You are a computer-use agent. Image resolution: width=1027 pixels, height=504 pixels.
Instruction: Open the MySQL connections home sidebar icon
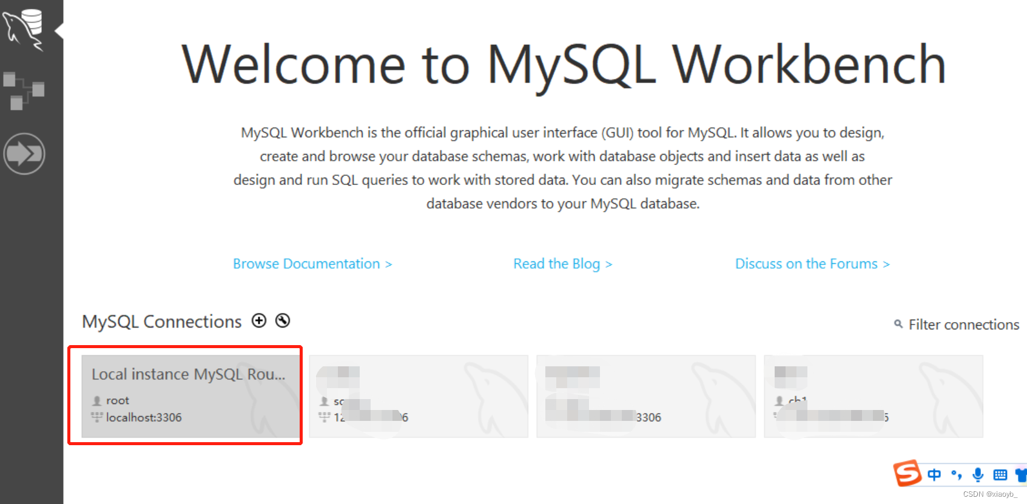[x=24, y=30]
